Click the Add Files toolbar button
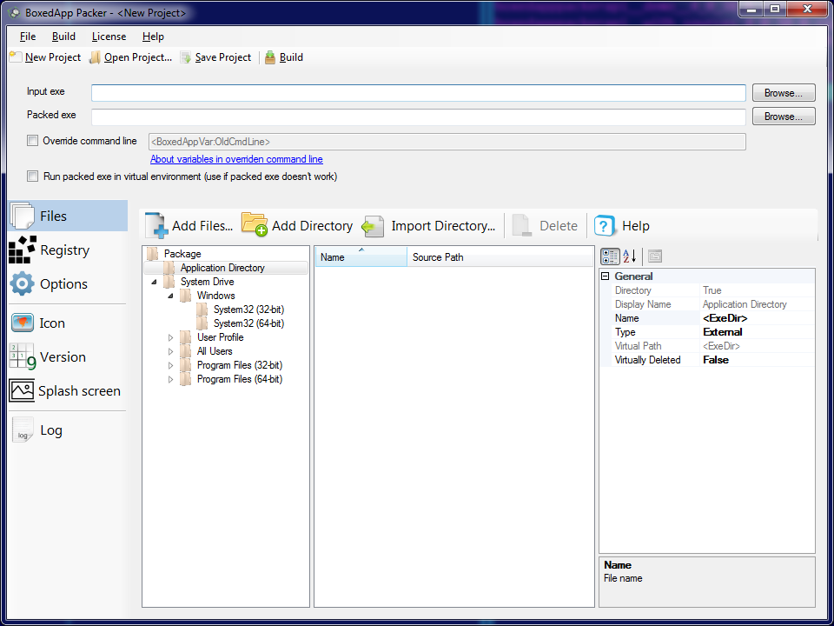The image size is (834, 626). 190,226
